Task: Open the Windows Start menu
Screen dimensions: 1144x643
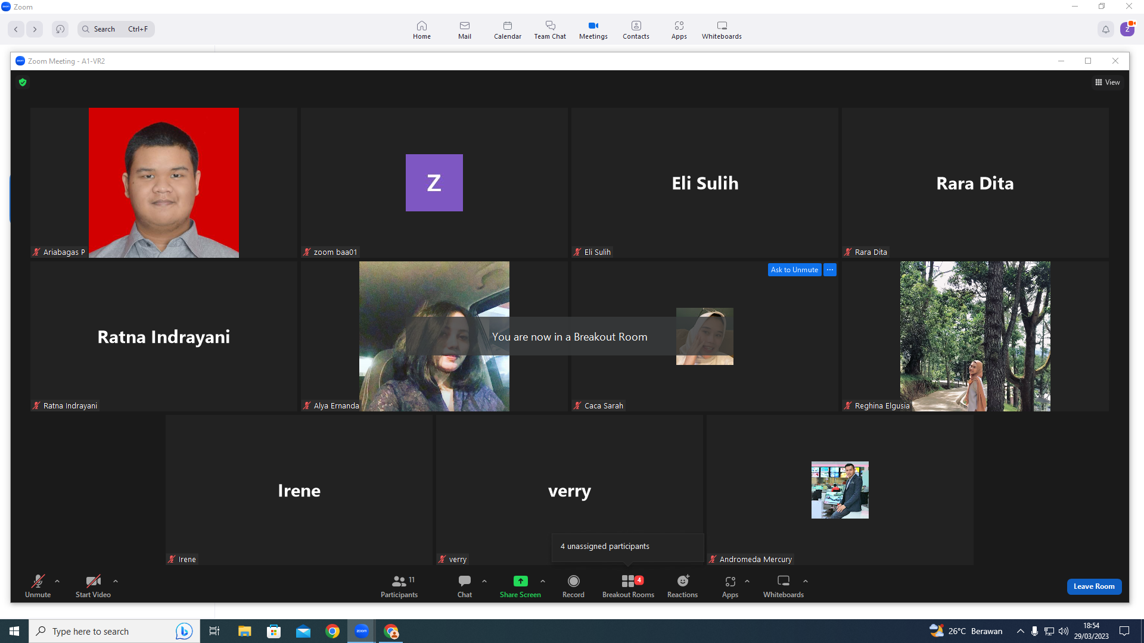Action: coord(14,631)
